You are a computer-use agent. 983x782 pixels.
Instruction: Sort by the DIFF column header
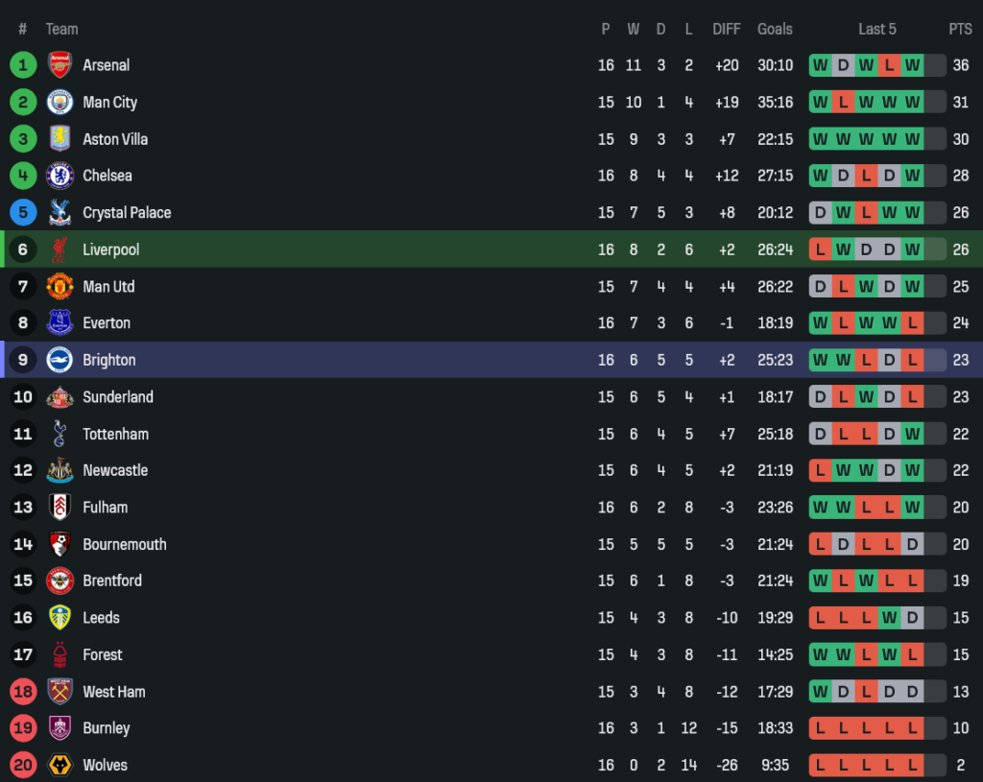(727, 29)
